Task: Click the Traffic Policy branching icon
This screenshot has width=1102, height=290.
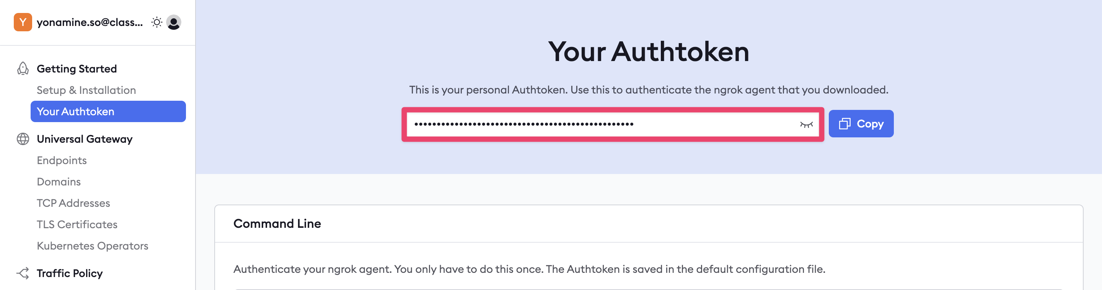Action: coord(23,273)
